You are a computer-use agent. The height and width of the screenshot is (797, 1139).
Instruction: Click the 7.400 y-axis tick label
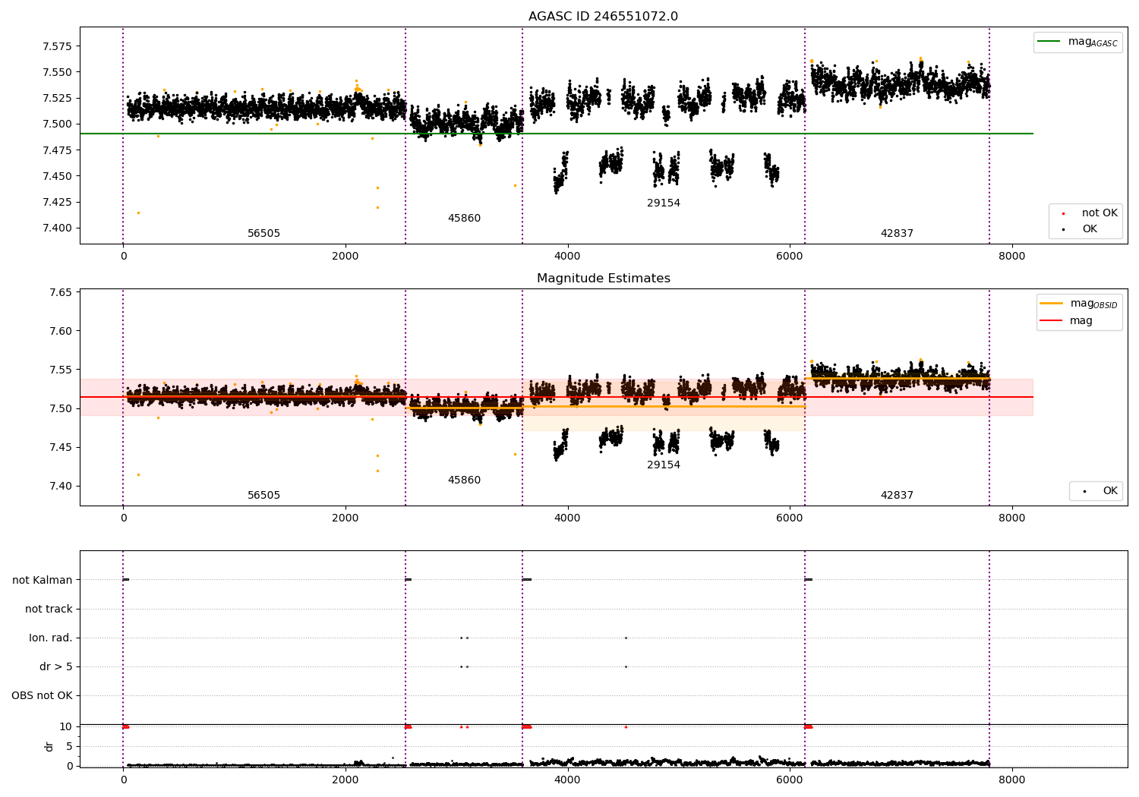57,228
